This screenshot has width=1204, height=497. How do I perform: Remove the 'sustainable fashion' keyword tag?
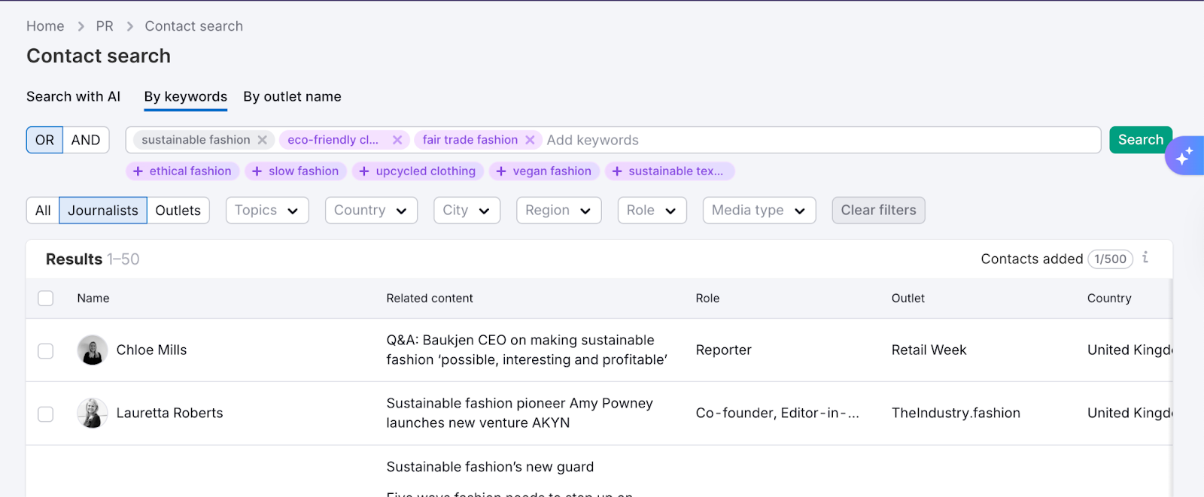tap(262, 140)
